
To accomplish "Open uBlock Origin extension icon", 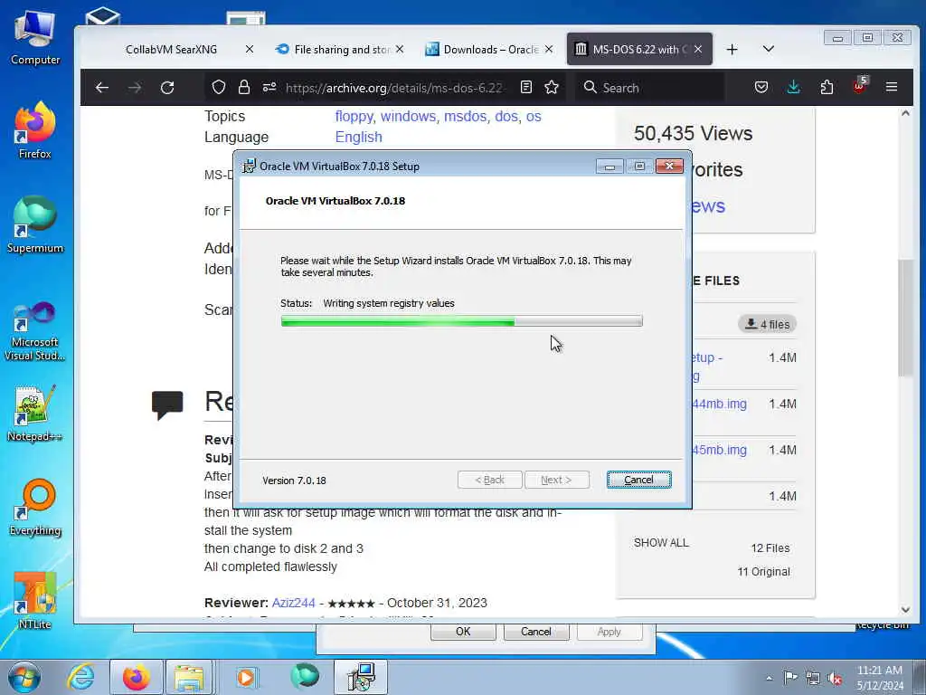I will (x=859, y=86).
